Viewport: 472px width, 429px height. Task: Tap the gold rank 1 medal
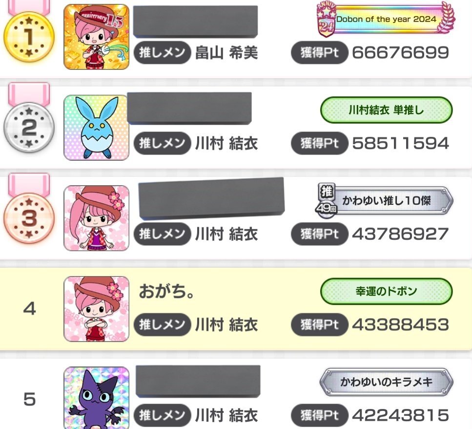pos(29,37)
